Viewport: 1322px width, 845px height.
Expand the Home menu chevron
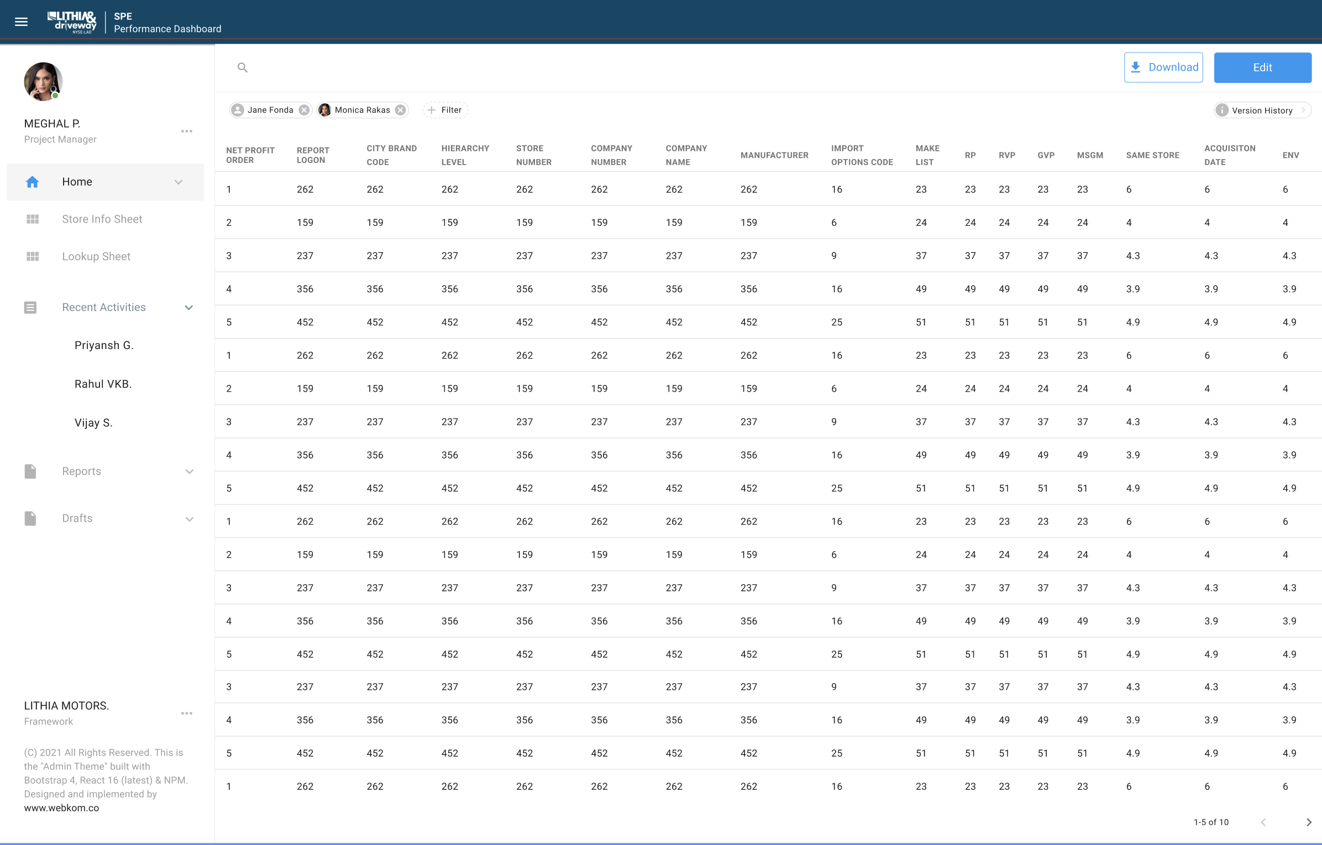pos(179,182)
